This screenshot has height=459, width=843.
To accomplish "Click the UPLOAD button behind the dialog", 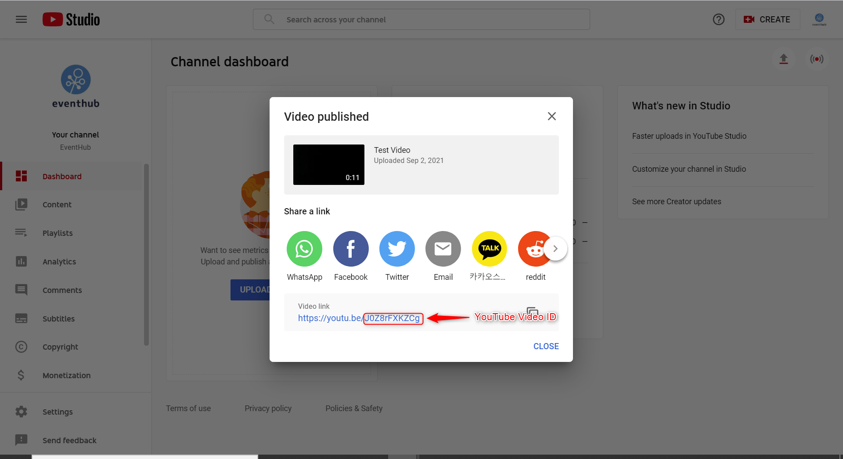I will (x=250, y=290).
